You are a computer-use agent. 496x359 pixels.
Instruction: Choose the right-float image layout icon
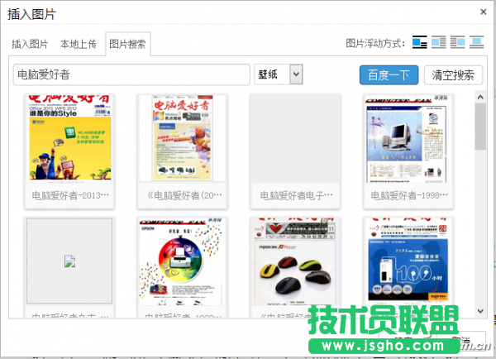459,43
